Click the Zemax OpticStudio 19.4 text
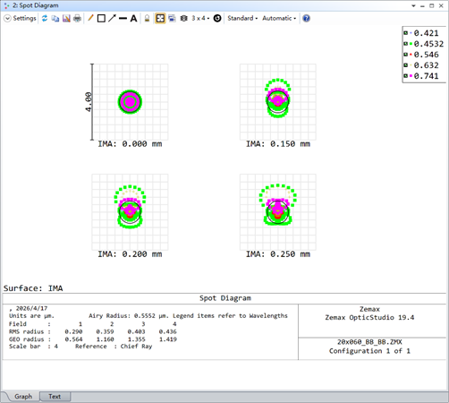449x403 pixels. click(369, 318)
